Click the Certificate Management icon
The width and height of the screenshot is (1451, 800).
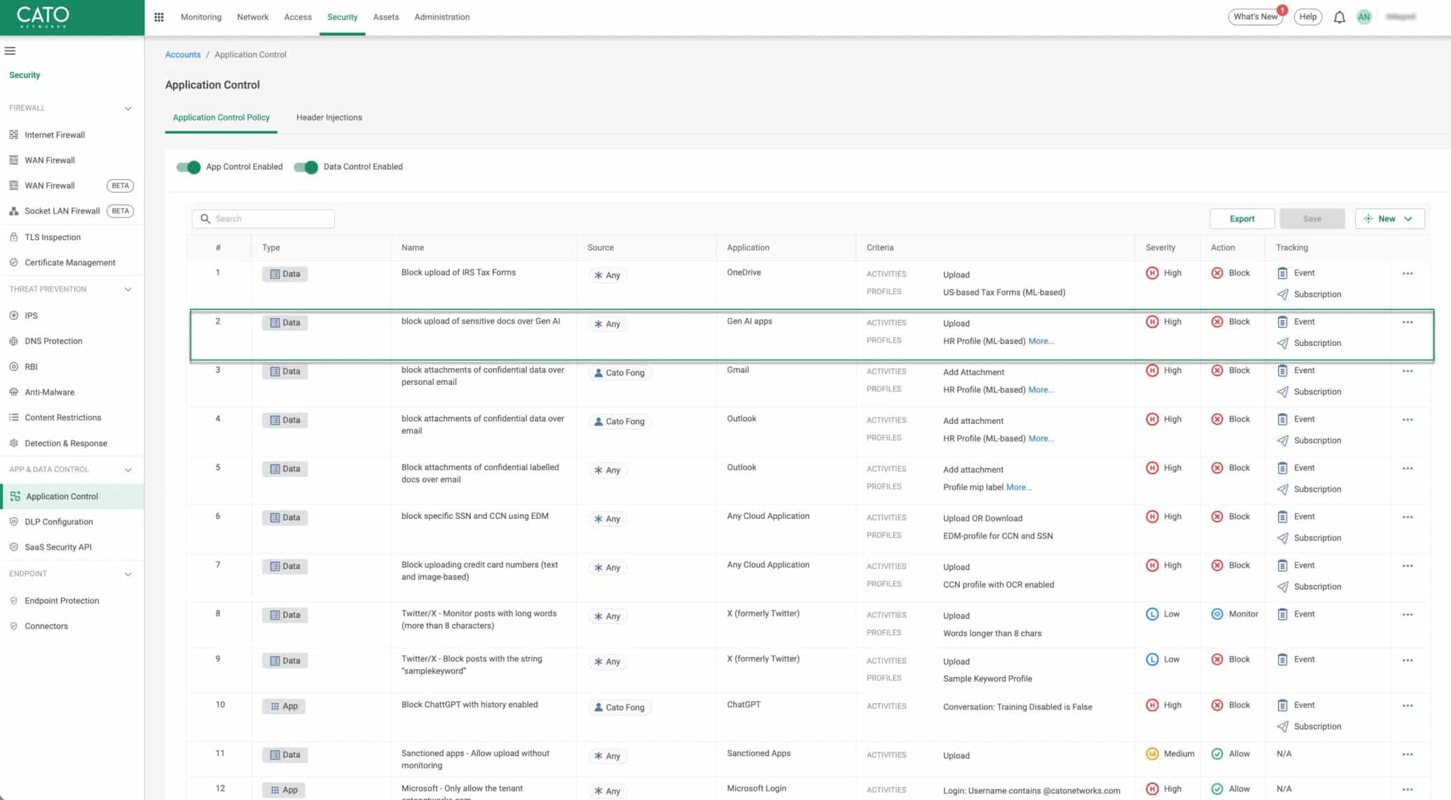[x=14, y=262]
